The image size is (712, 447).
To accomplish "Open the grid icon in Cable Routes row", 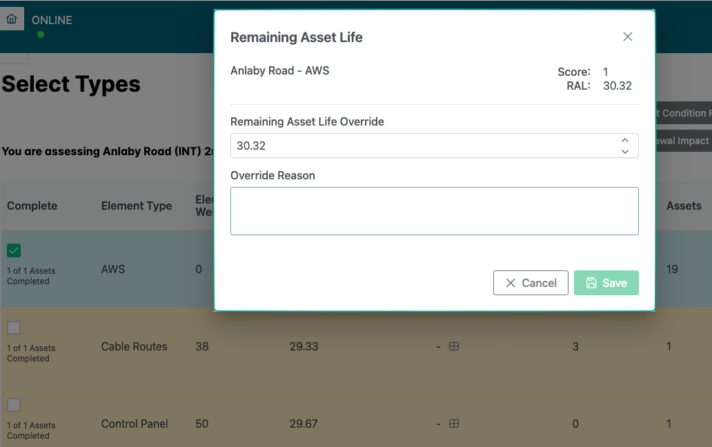I will (x=454, y=346).
